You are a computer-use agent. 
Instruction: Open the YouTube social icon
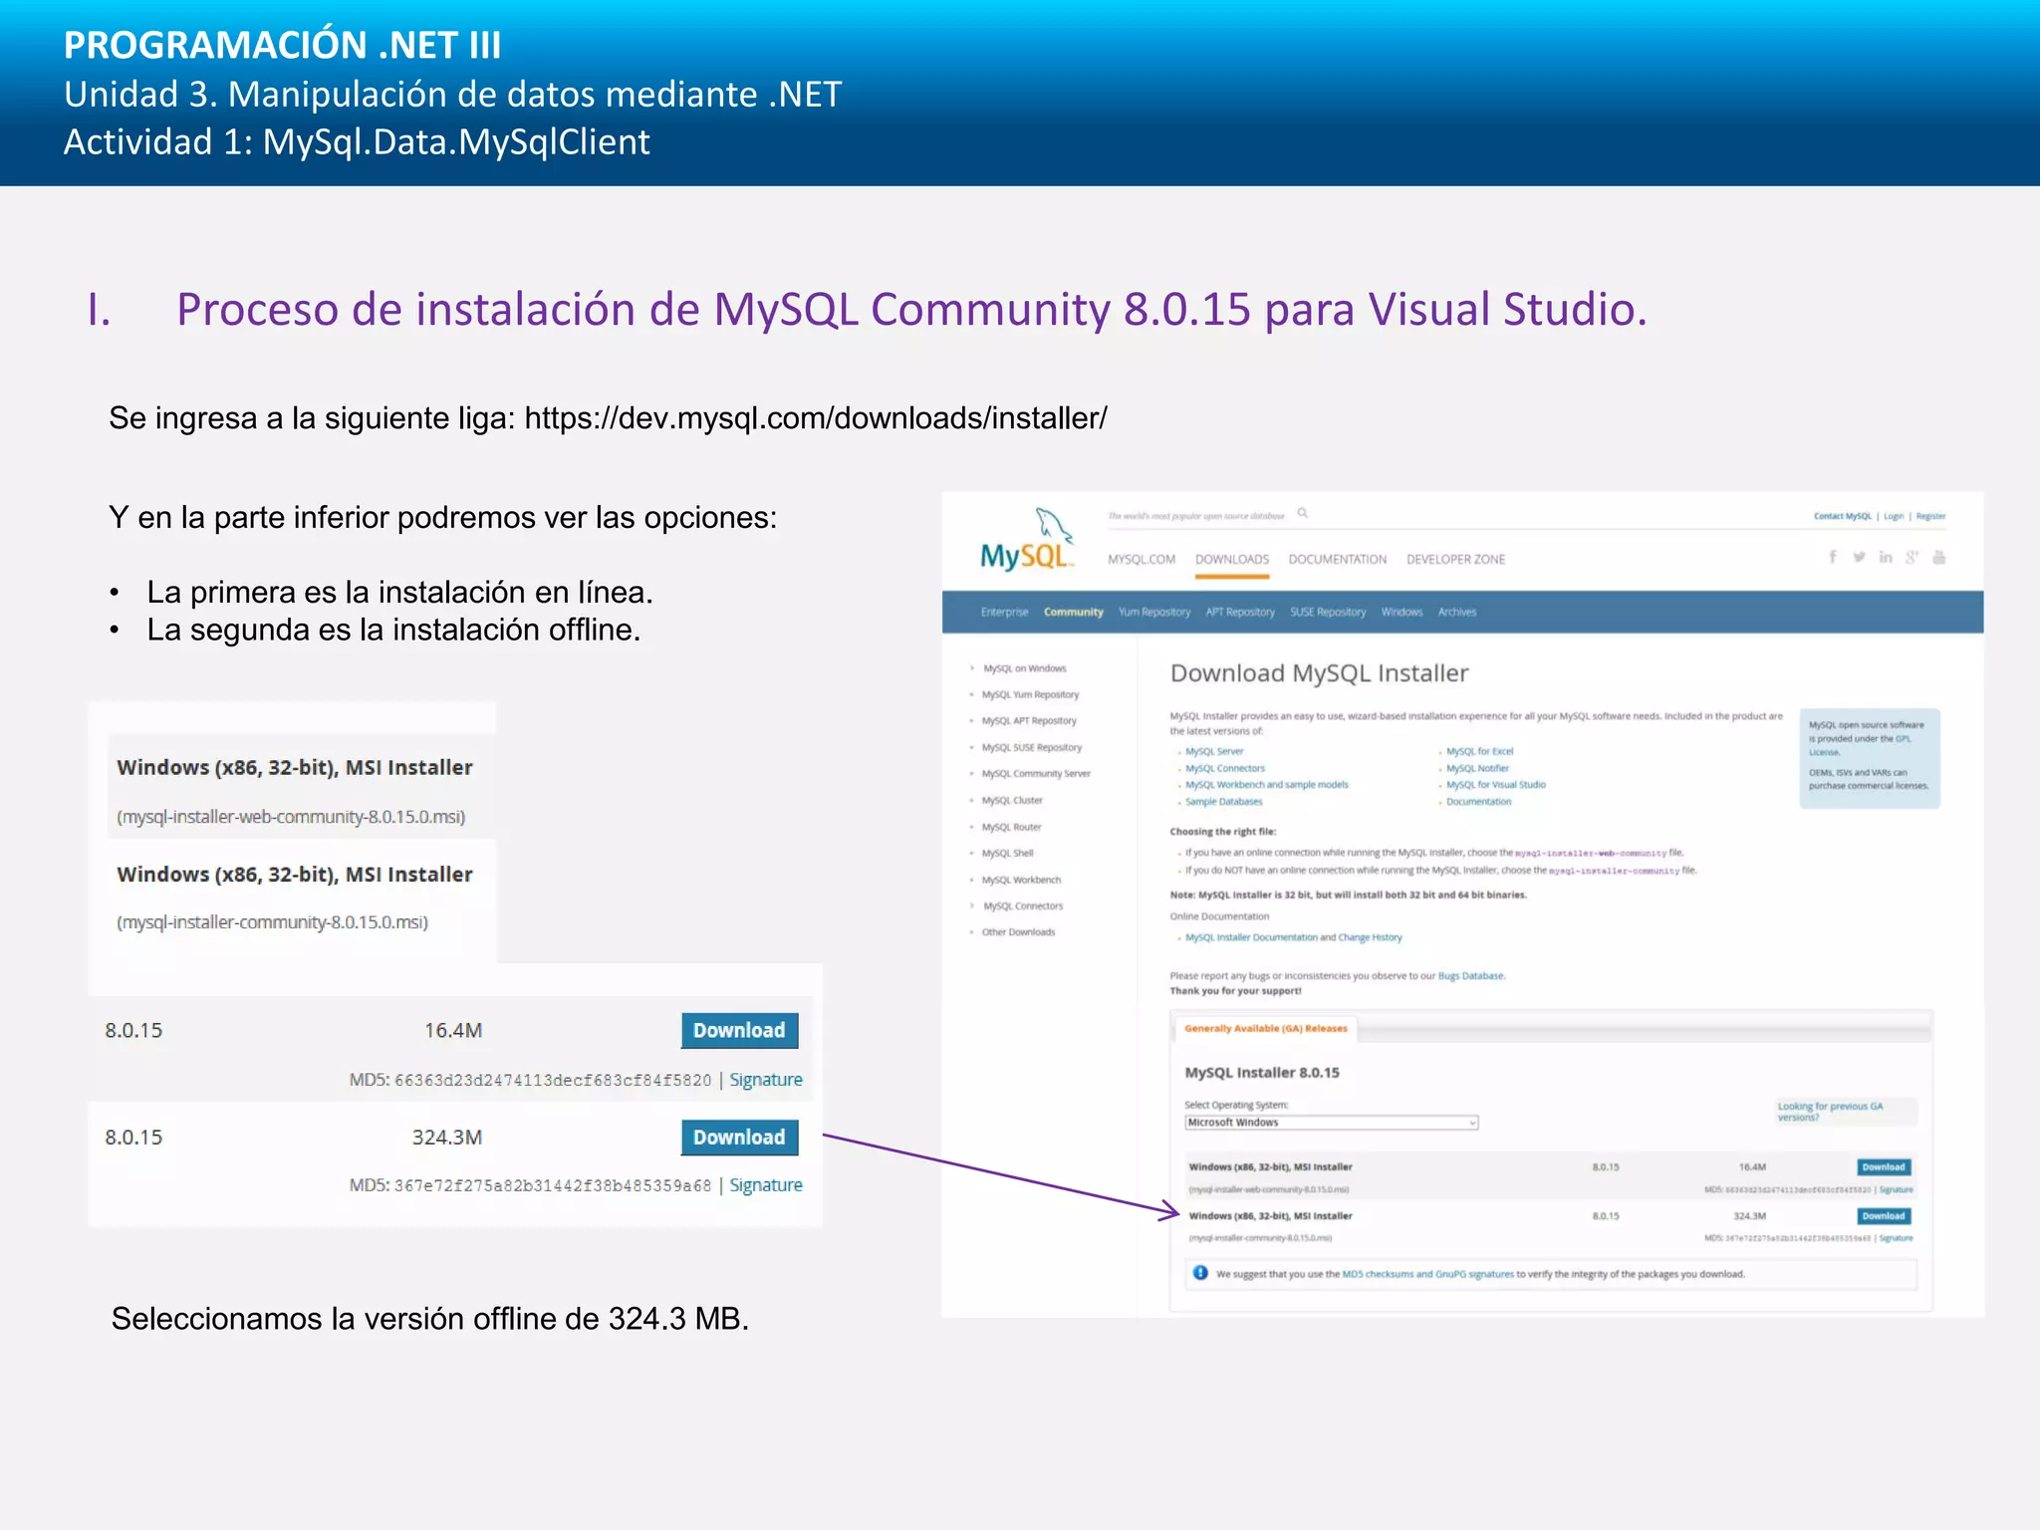pos(1938,557)
